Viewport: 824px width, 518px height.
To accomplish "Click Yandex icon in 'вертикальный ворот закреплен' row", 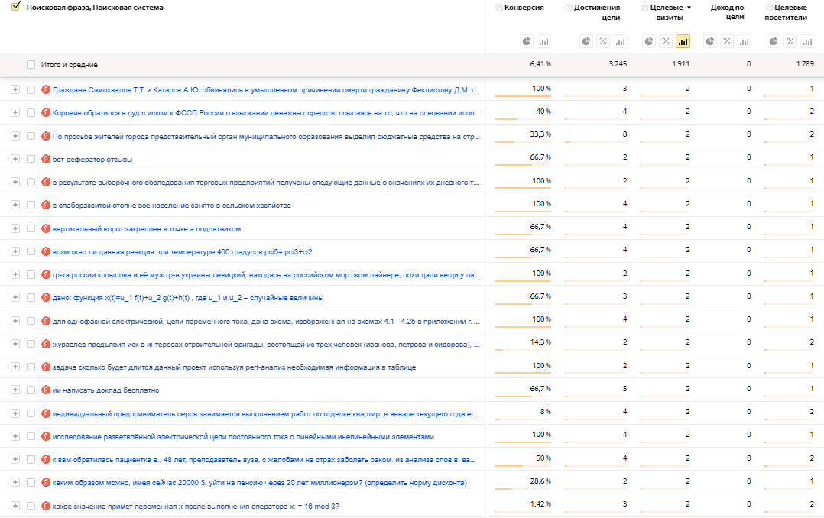I will (46, 228).
